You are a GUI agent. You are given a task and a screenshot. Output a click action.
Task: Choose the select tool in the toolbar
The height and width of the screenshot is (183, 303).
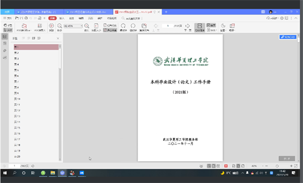(x=8, y=30)
